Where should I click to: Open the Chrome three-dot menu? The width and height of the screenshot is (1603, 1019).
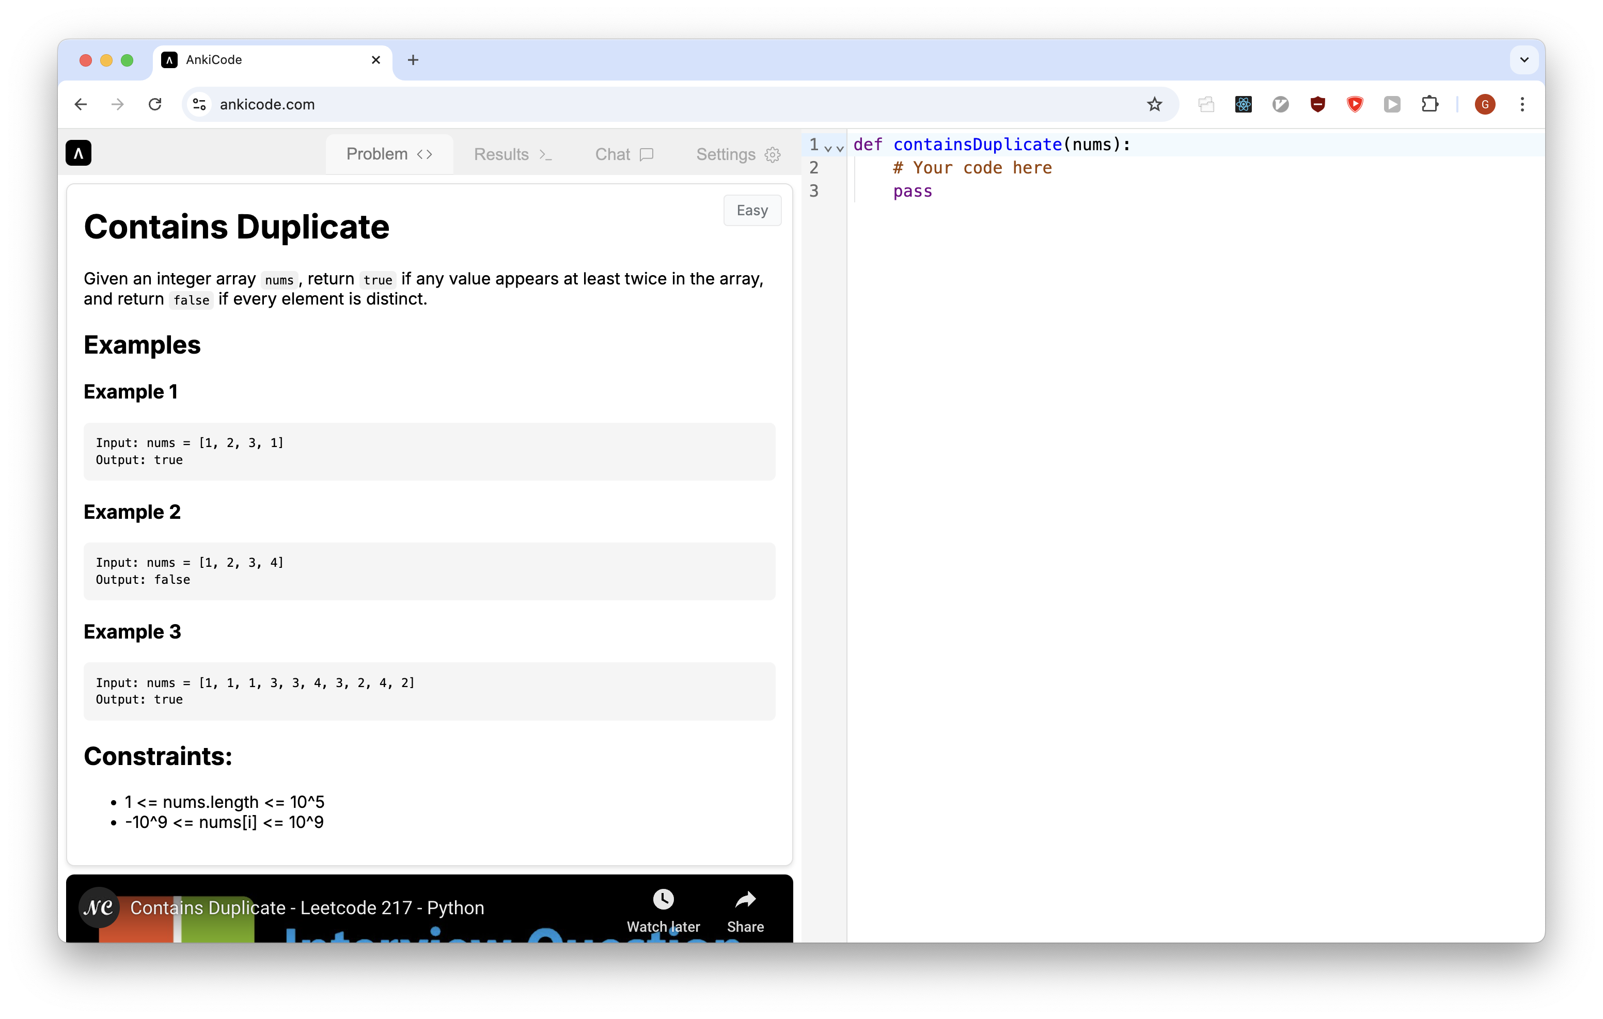tap(1522, 104)
